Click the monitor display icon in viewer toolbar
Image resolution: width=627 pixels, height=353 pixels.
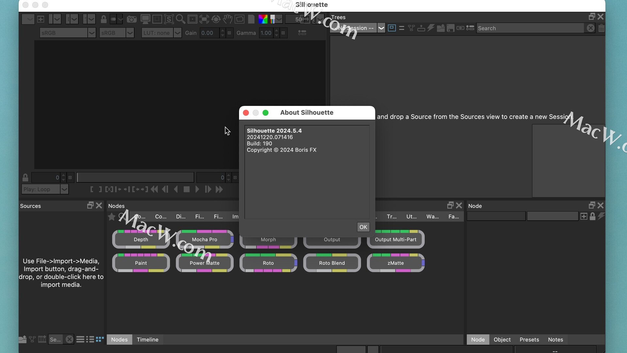pyautogui.click(x=145, y=19)
